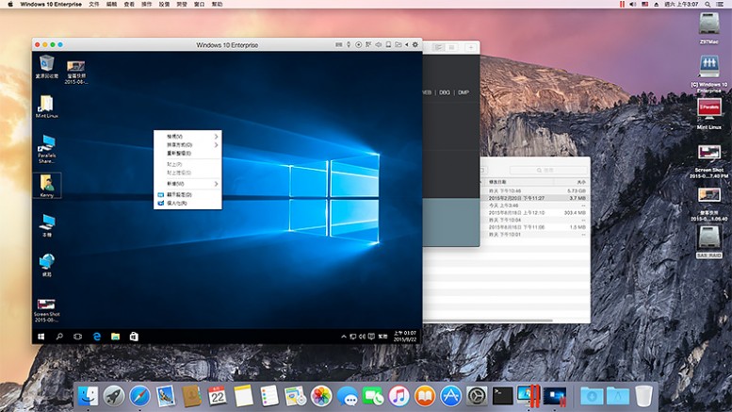Select the This PC icon on Windows desktop
This screenshot has width=732, height=412.
click(47, 225)
